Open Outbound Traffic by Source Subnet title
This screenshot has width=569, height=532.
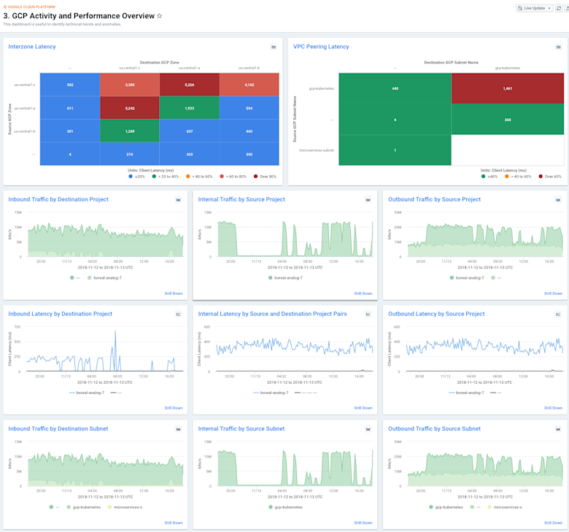click(x=434, y=428)
